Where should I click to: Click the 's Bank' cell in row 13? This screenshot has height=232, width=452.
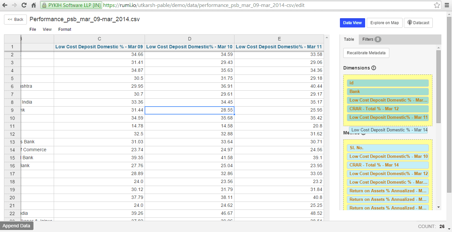pos(37,142)
